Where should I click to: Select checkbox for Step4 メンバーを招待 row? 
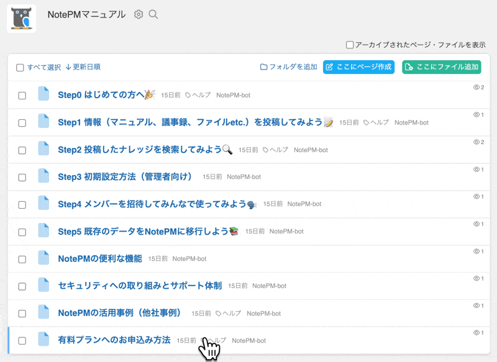coord(22,205)
